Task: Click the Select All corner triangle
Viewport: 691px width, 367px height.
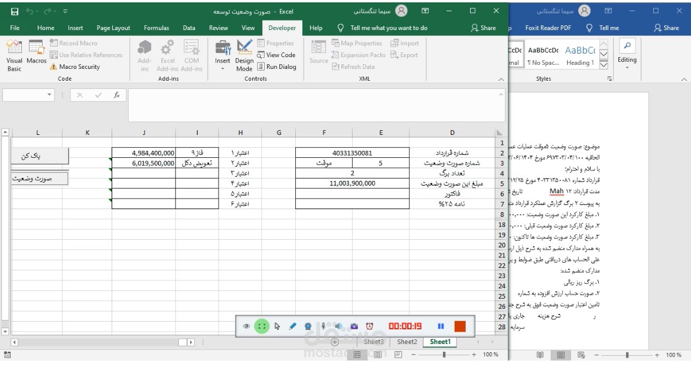Action: [500, 133]
